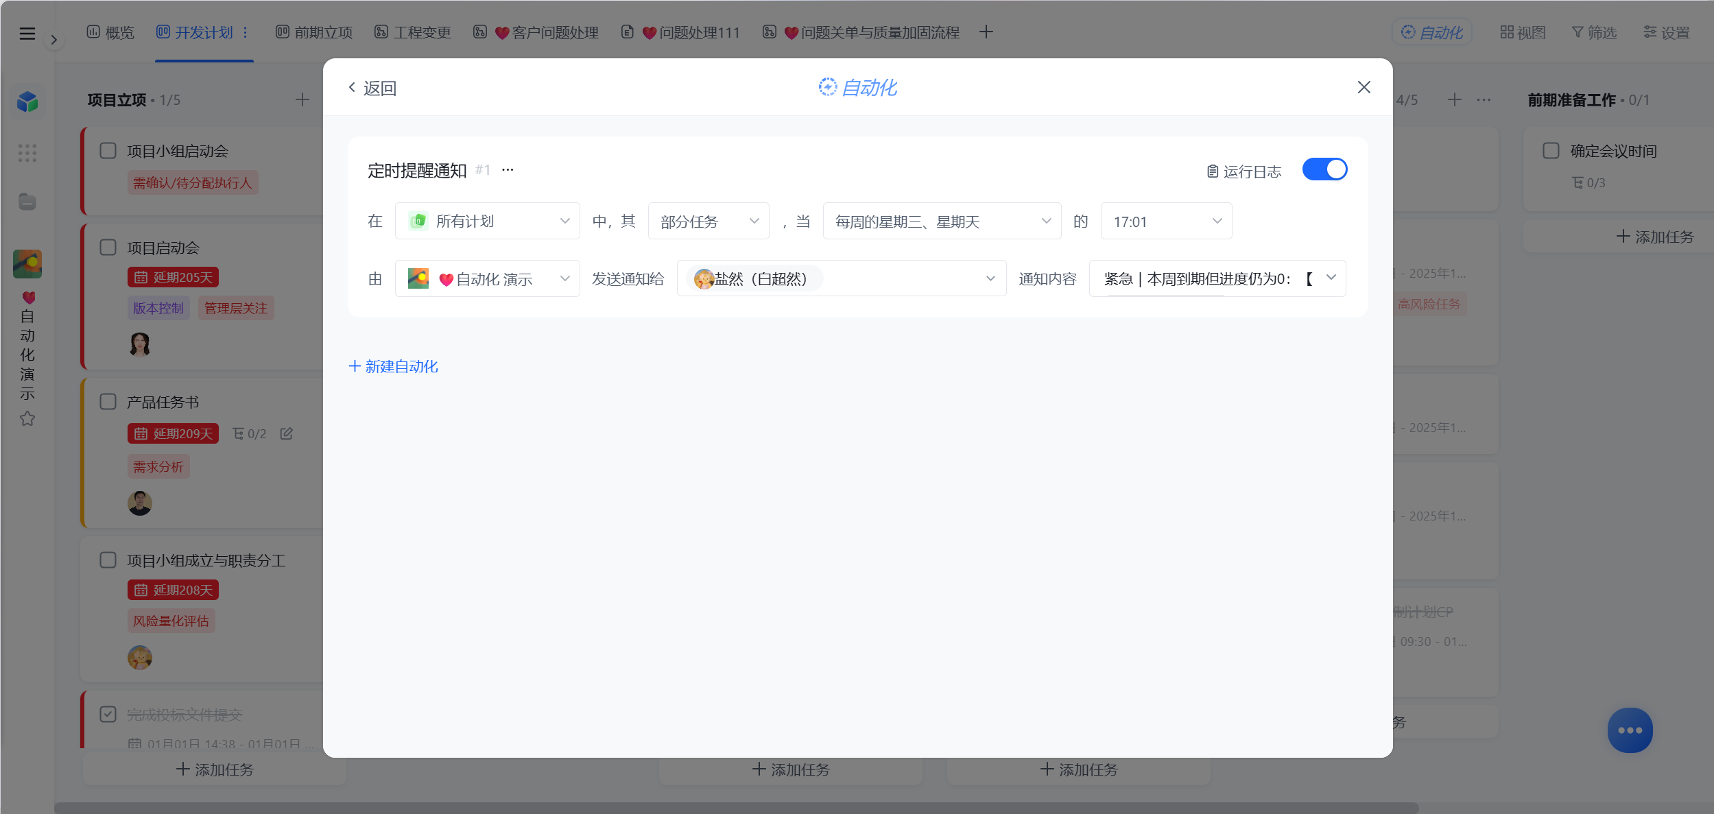Check the 产品任务书 task checkbox
Screen dimensions: 1714x814
pyautogui.click(x=108, y=401)
